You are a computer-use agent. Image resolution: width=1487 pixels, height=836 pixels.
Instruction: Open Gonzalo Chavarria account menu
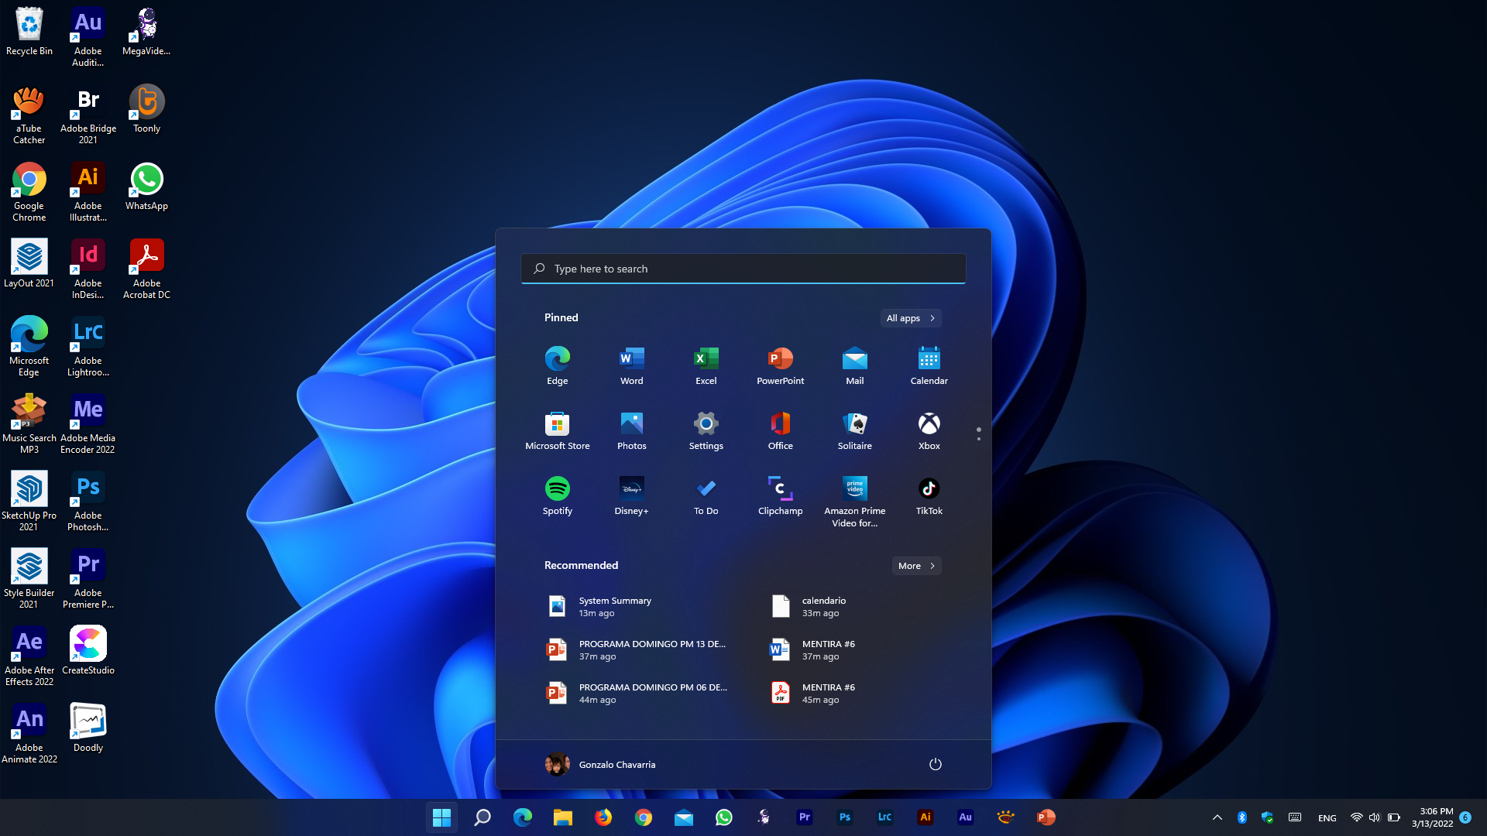[600, 764]
